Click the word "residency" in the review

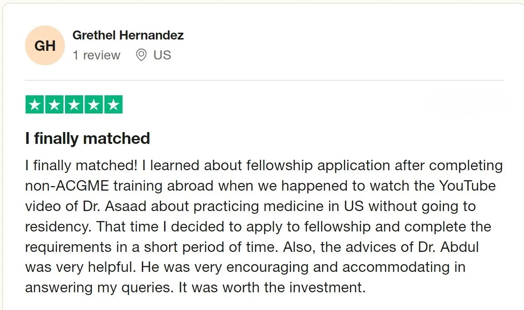[x=57, y=226]
